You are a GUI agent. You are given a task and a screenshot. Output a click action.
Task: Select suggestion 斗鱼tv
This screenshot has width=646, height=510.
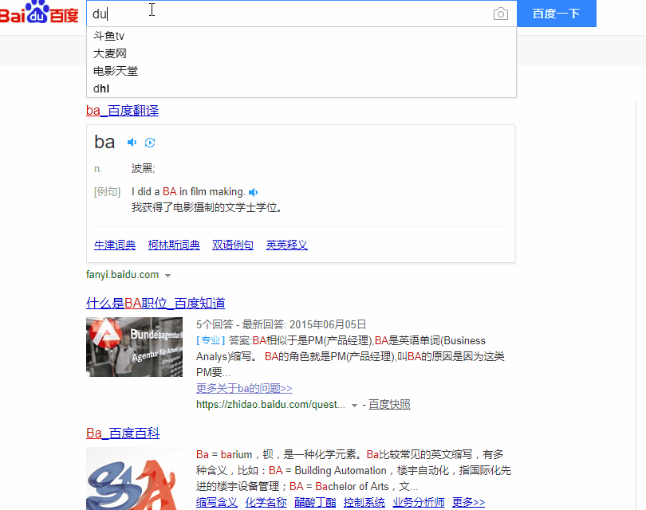[x=301, y=36]
